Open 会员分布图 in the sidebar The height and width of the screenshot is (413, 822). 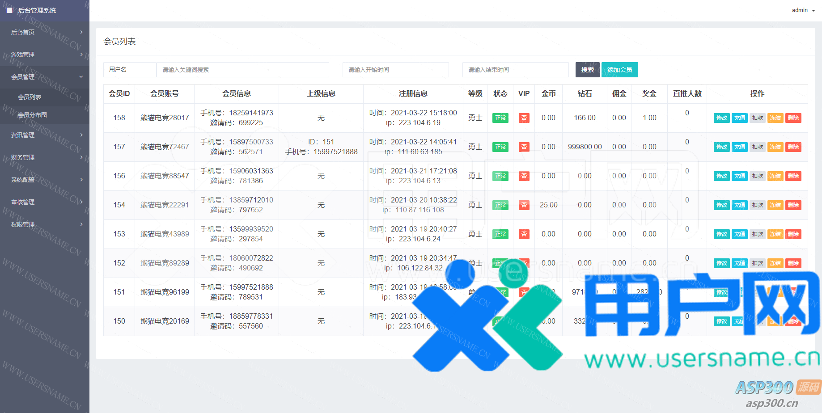pyautogui.click(x=32, y=115)
